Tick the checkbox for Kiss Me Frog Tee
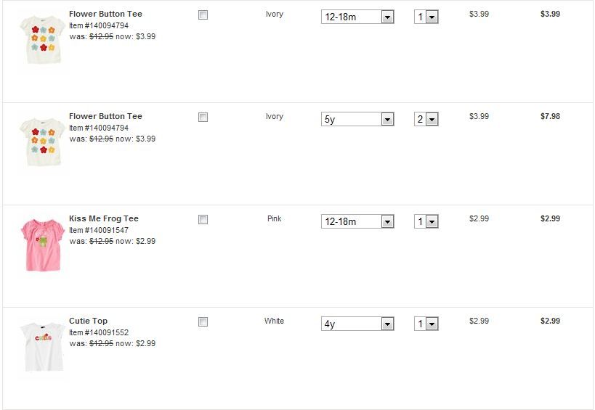The width and height of the screenshot is (595, 410). 203,219
